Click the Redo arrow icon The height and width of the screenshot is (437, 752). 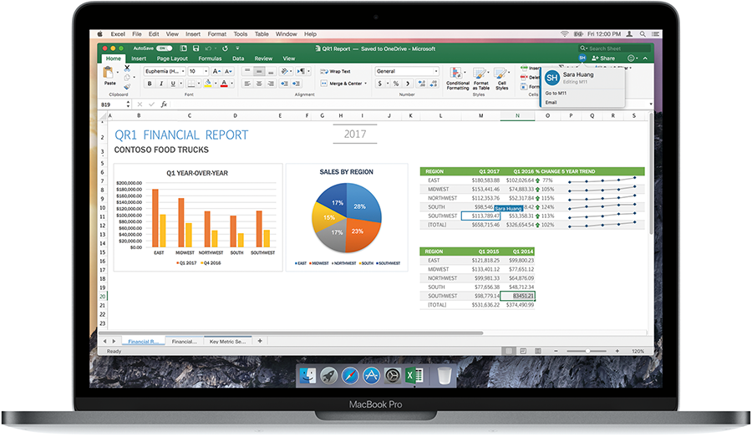click(x=225, y=48)
